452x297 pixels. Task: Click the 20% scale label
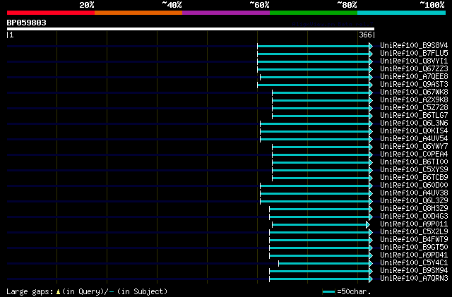tap(87, 5)
